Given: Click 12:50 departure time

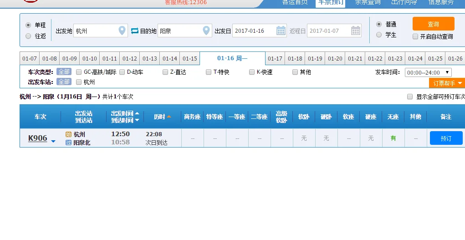Looking at the screenshot, I should point(120,134).
